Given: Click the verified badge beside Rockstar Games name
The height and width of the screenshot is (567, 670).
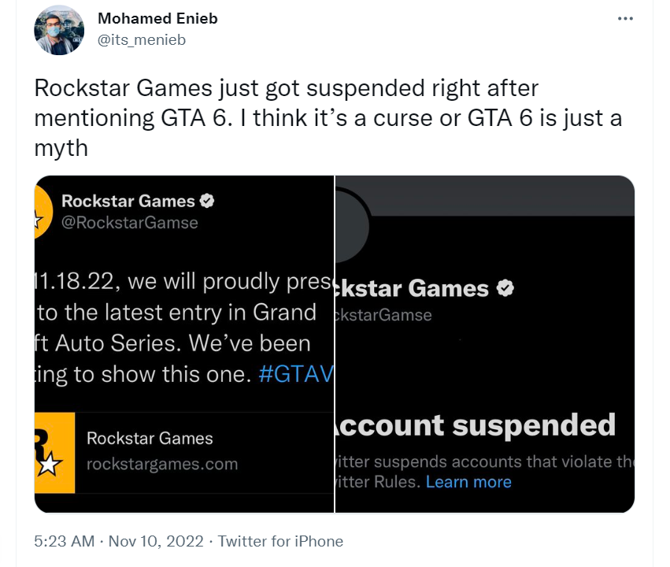Looking at the screenshot, I should click(207, 200).
